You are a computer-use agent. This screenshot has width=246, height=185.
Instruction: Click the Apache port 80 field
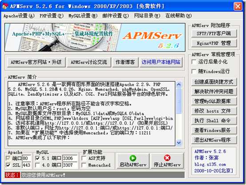coord(27,158)
